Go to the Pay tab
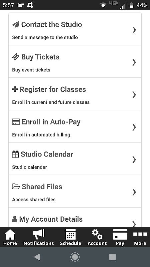This screenshot has width=150, height=267. coord(120,237)
